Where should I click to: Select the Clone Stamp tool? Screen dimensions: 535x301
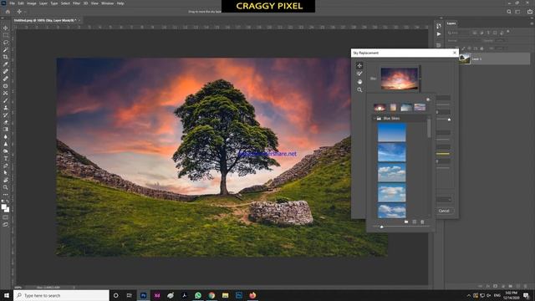6,108
